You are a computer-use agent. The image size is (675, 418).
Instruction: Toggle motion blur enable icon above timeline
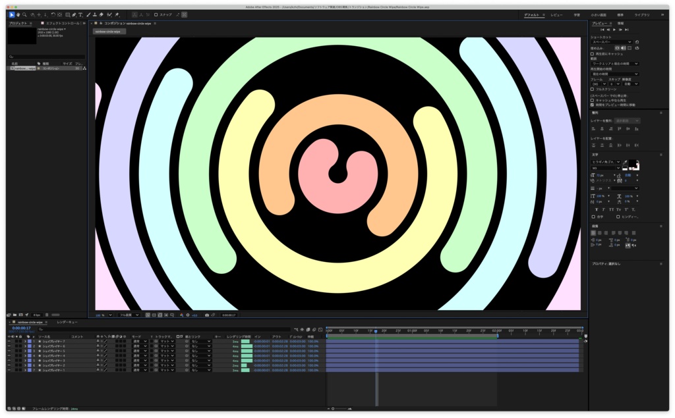pyautogui.click(x=314, y=330)
